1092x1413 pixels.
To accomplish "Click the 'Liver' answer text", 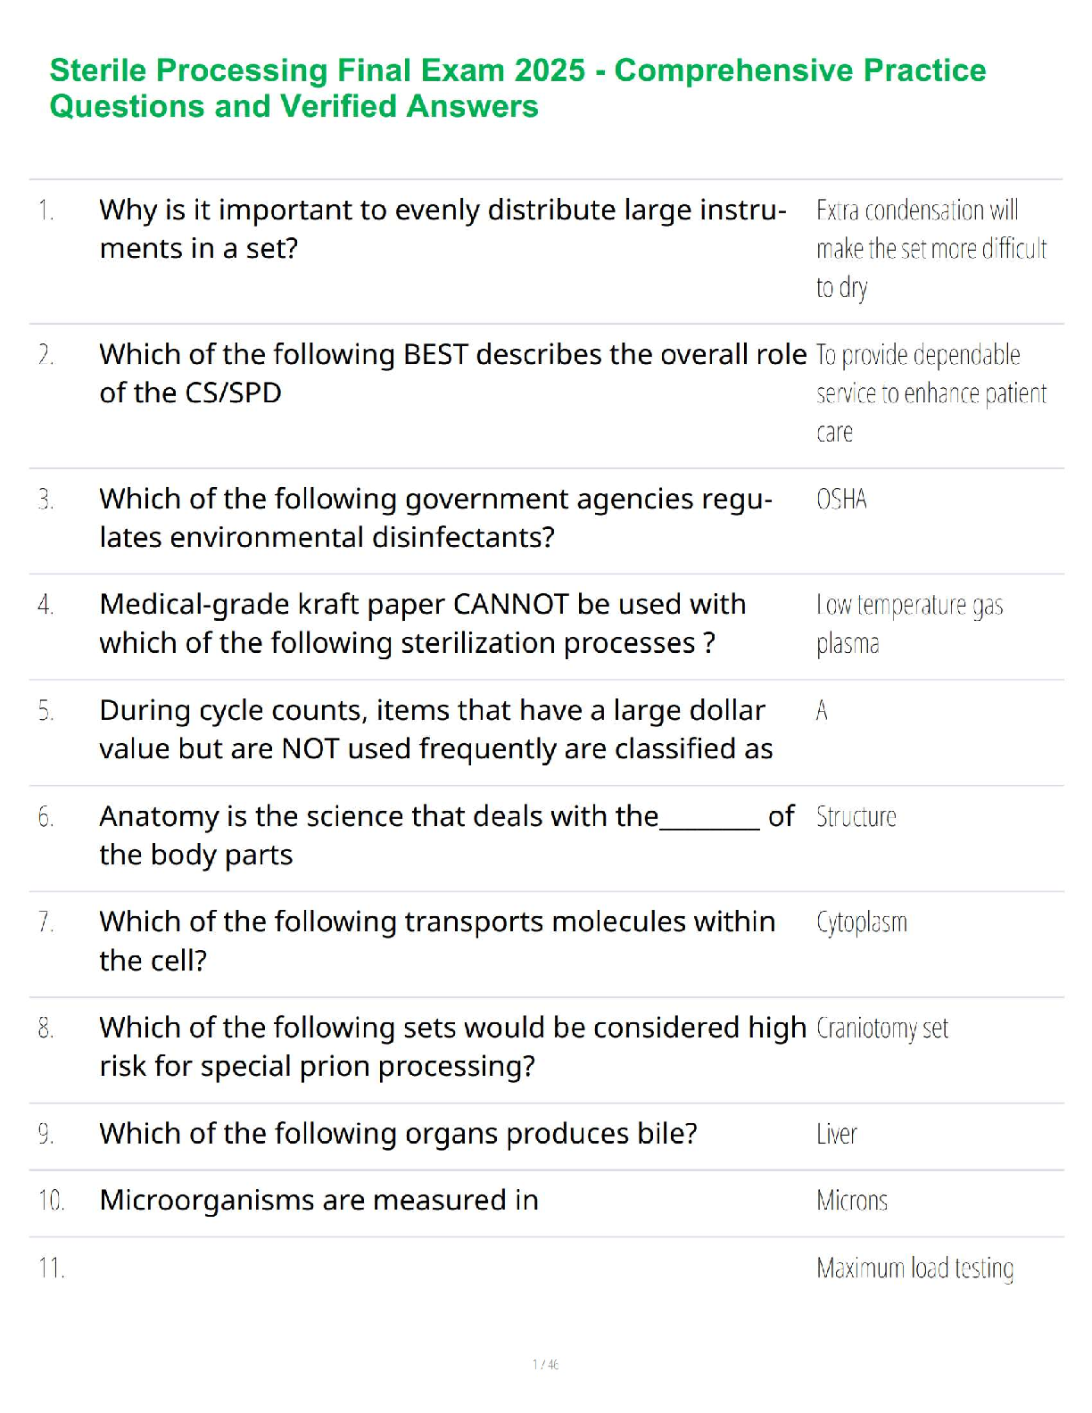I will coord(836,1134).
